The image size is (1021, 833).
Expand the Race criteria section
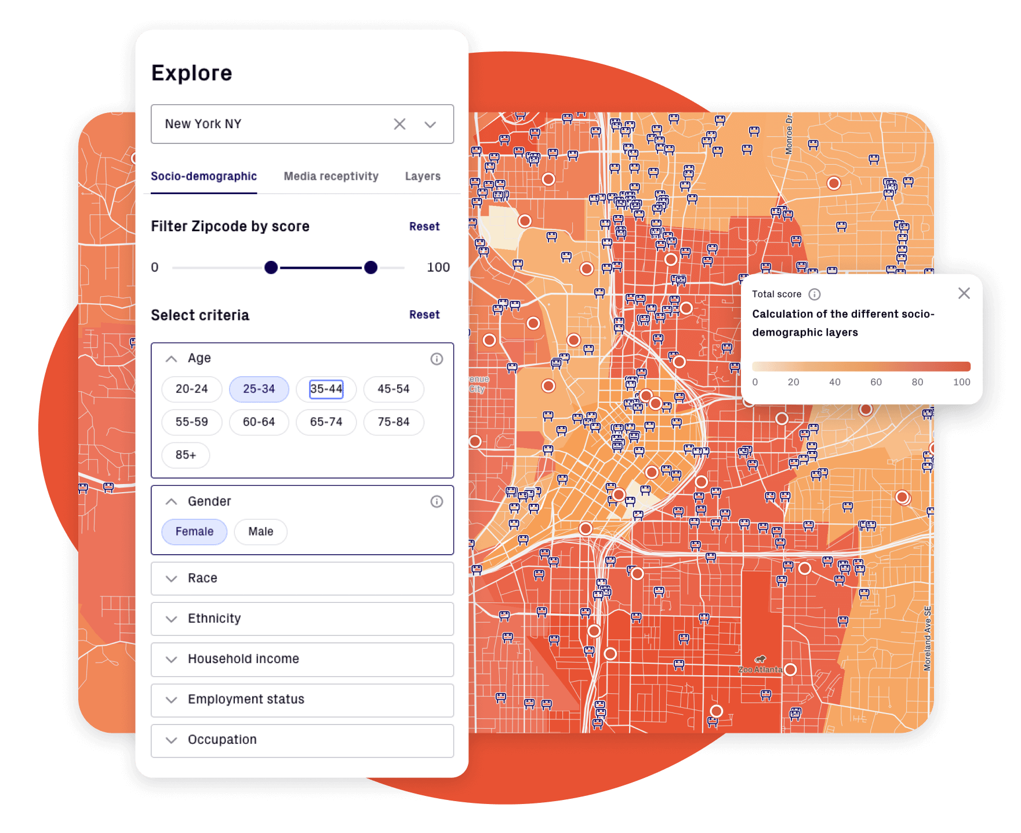[302, 579]
